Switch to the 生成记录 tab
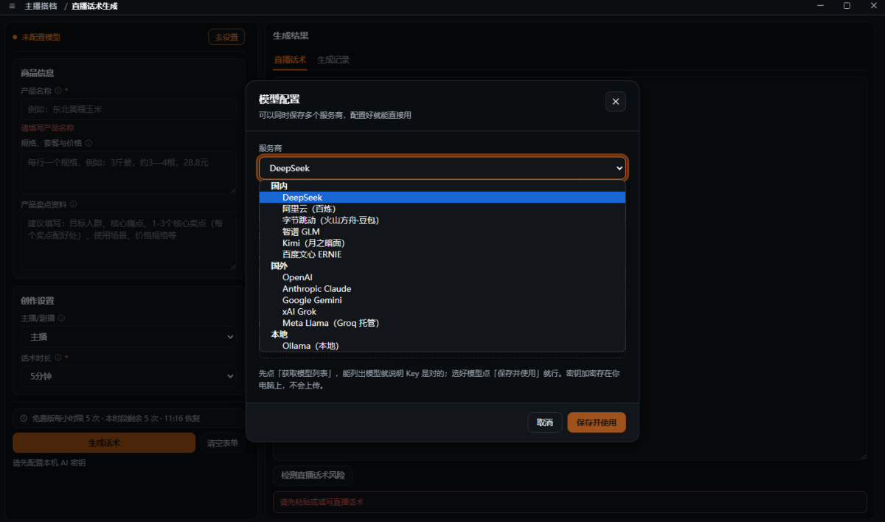Screen dimensions: 885x522 333,60
